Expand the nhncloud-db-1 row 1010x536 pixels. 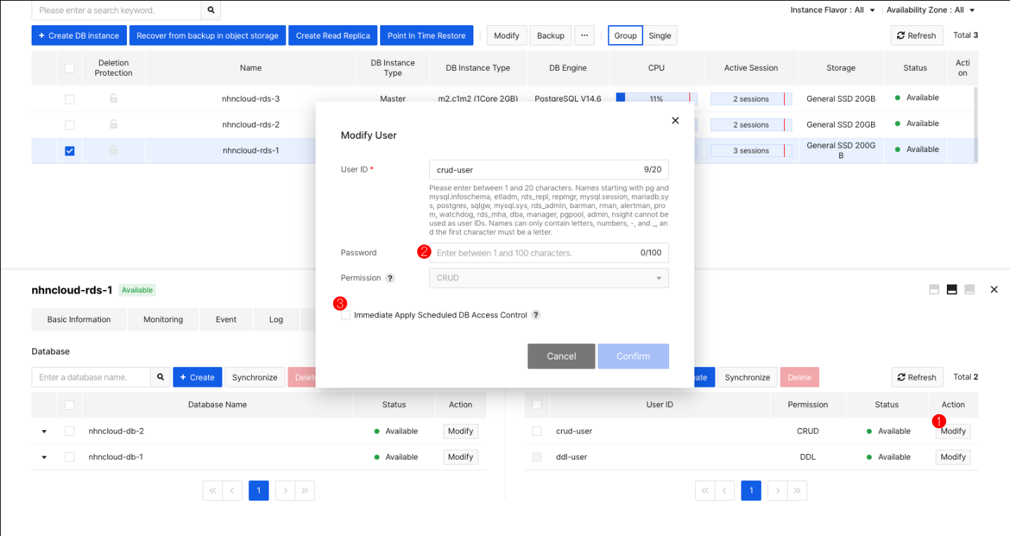tap(44, 458)
